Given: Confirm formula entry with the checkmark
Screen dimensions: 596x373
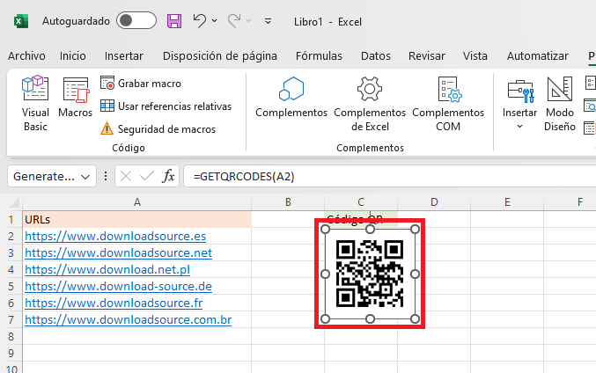Looking at the screenshot, I should coord(146,176).
